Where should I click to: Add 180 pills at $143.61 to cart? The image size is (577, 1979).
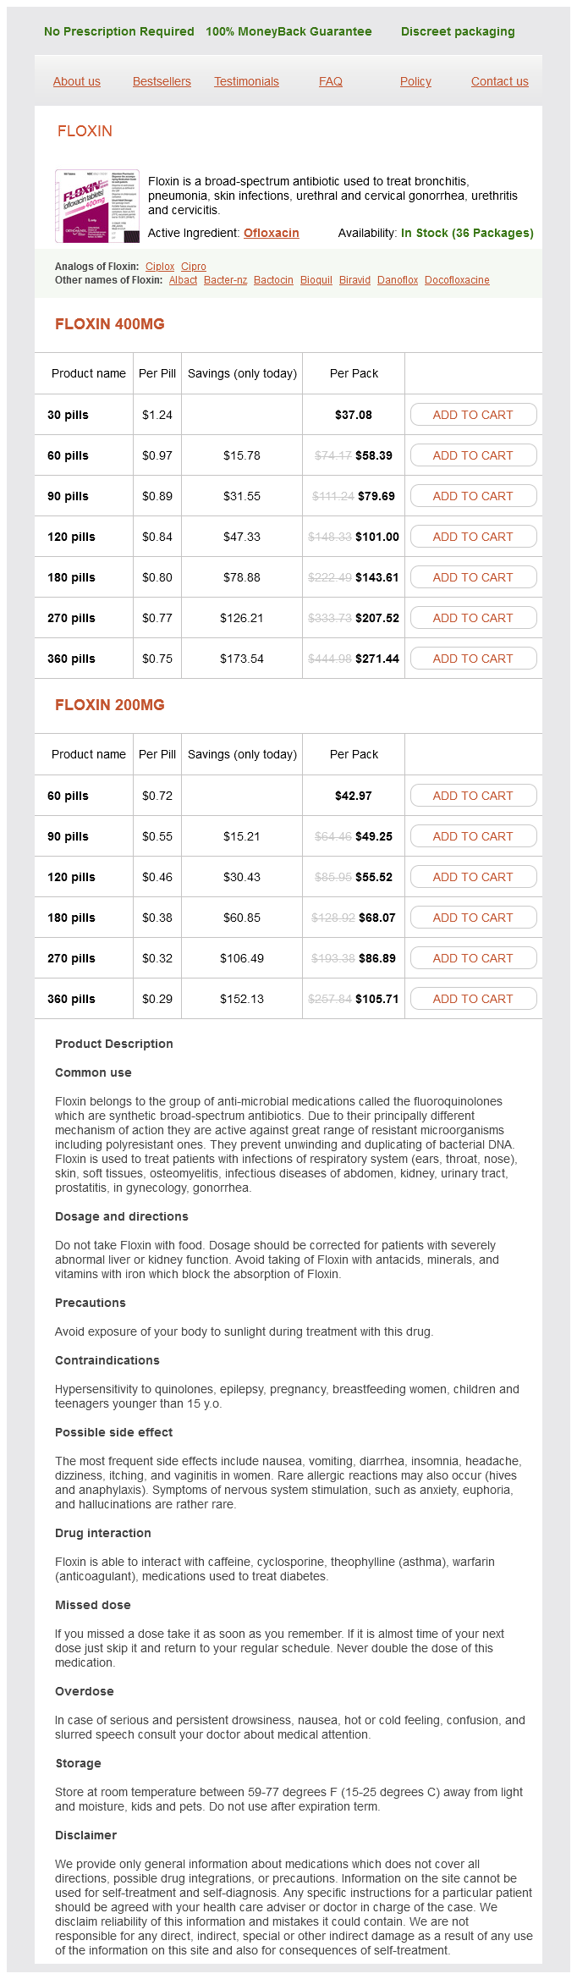tap(473, 577)
